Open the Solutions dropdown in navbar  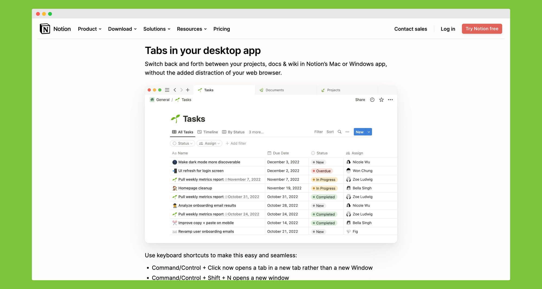(157, 29)
